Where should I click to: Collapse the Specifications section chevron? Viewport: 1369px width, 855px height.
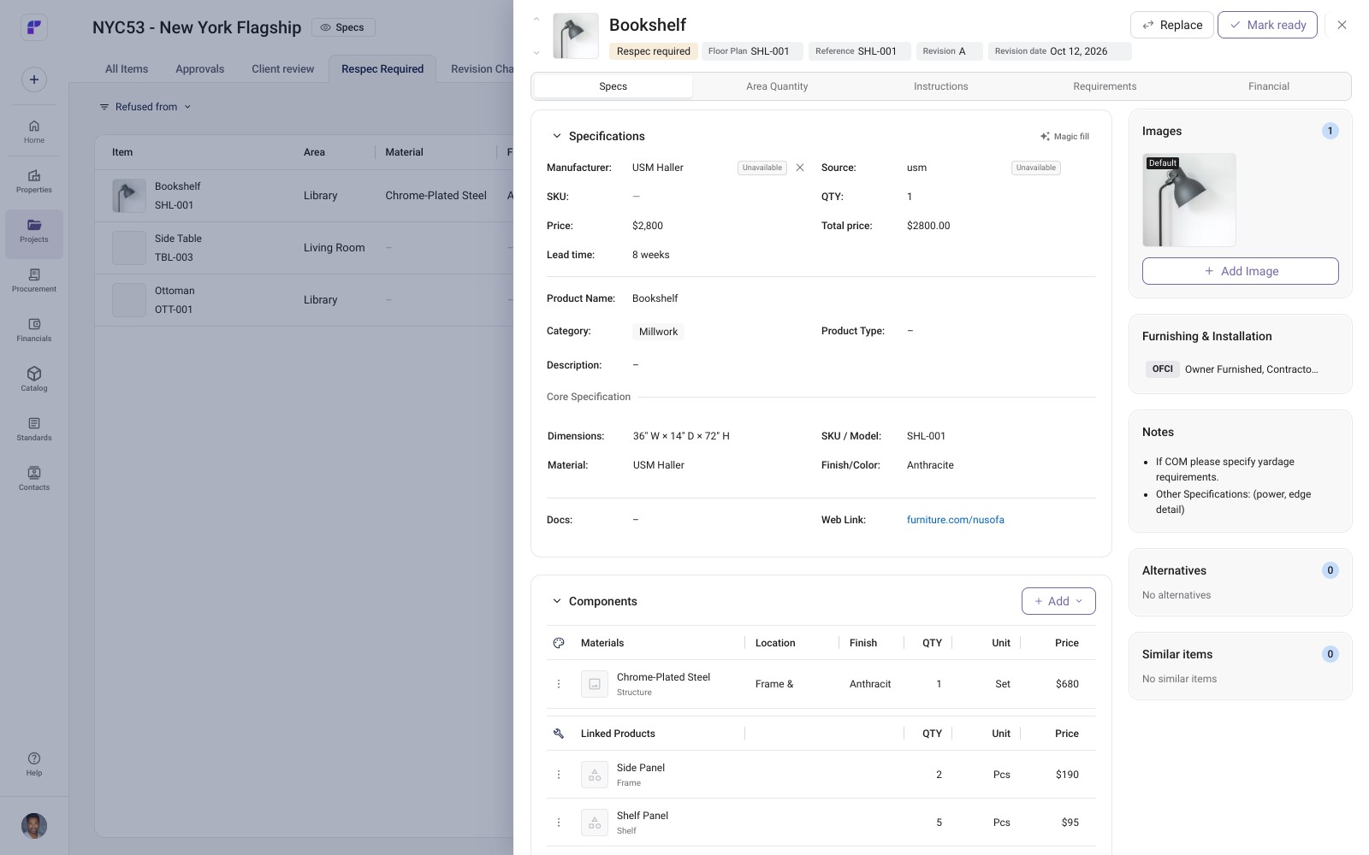coord(556,136)
